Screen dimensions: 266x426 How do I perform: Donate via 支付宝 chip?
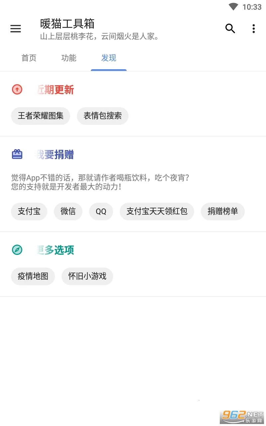[x=29, y=211]
